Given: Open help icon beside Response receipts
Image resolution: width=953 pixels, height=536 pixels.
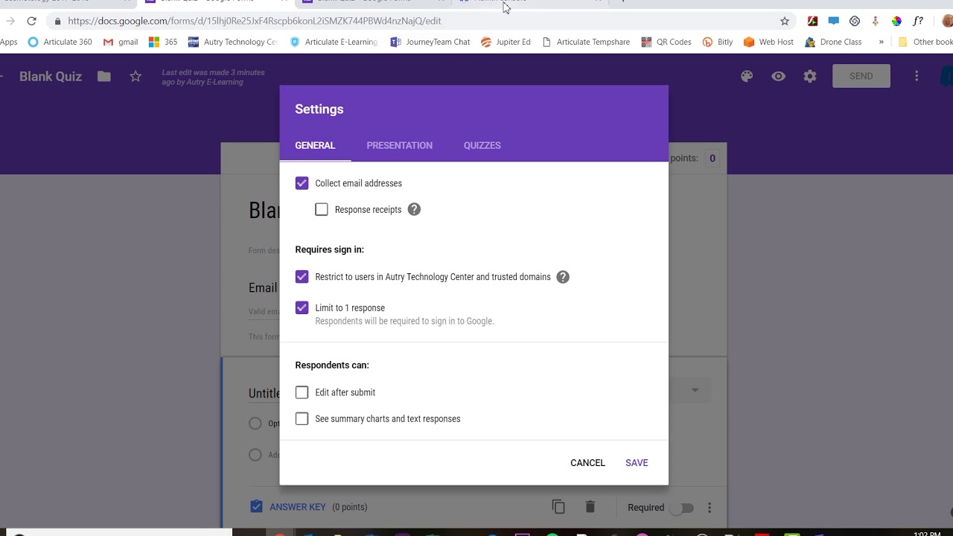Looking at the screenshot, I should pyautogui.click(x=414, y=210).
